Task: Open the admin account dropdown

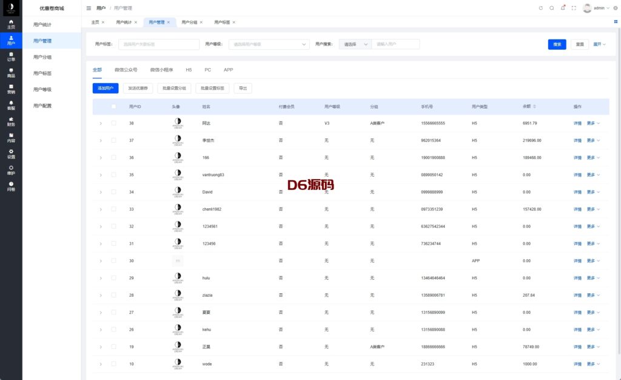Action: coord(601,8)
